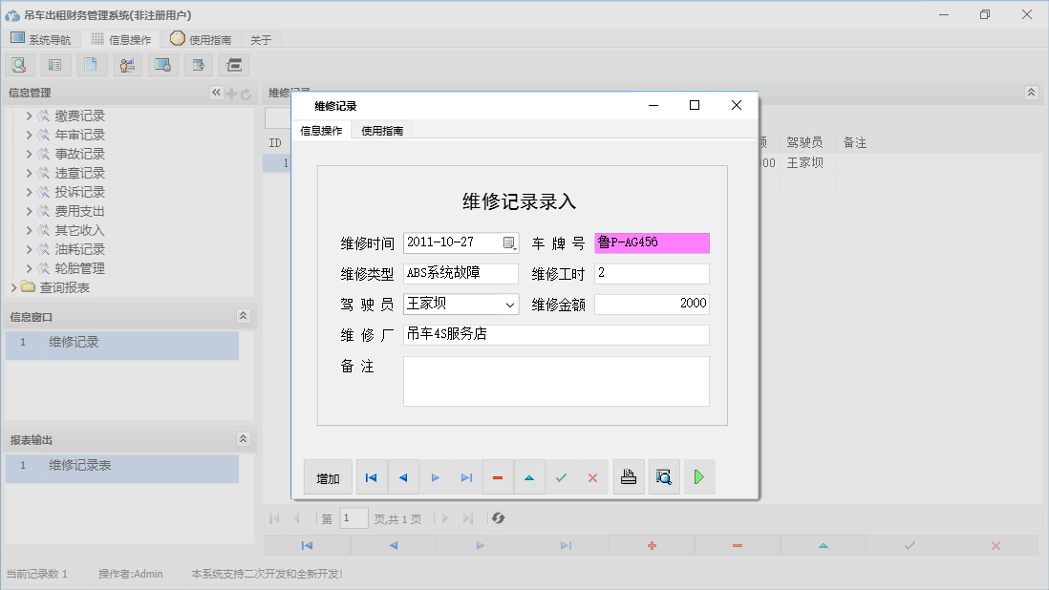The width and height of the screenshot is (1049, 590).
Task: Click the document report icon in the toolbar
Action: tap(91, 64)
